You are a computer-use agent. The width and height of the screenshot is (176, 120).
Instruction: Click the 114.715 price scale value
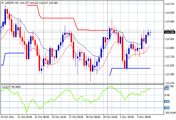point(170,4)
